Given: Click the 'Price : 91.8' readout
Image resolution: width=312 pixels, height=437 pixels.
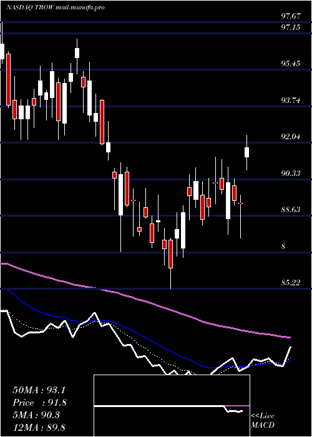Looking at the screenshot, I should click(x=39, y=403).
